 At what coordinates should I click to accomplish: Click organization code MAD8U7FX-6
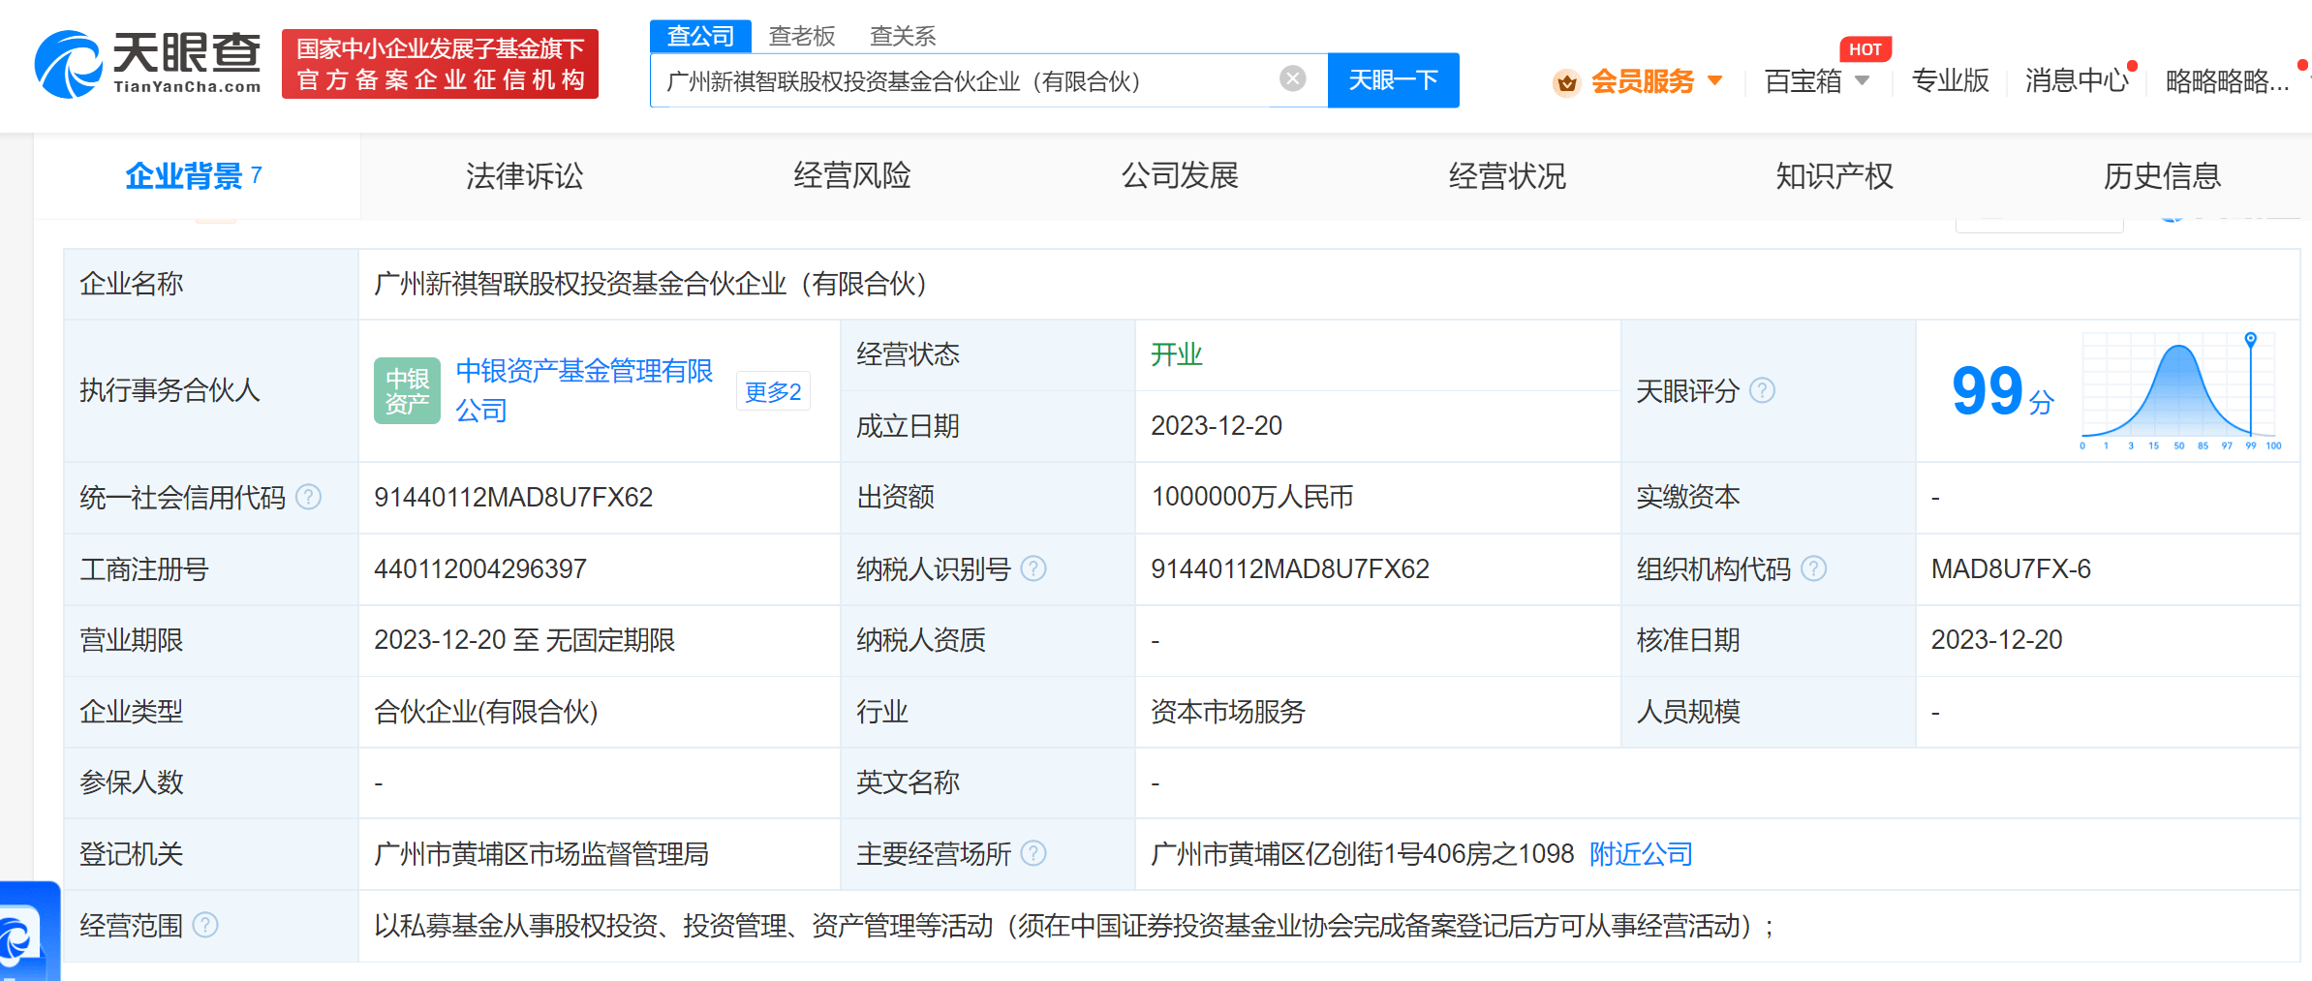[2011, 568]
